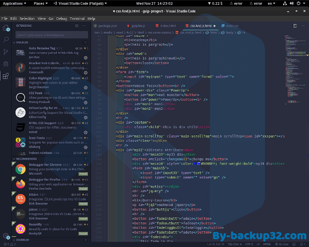Install the Beautify extension
Viewport: 309px width, 247px height.
[x=83, y=234]
